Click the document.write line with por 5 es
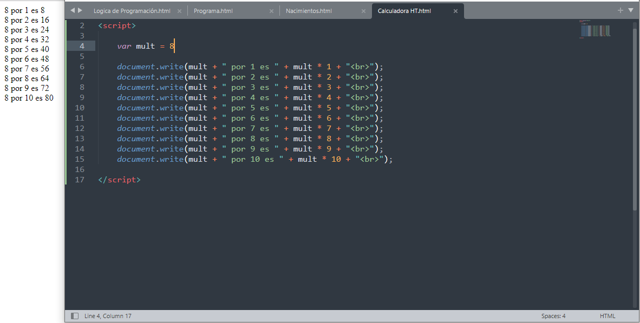This screenshot has width=640, height=323. point(250,108)
